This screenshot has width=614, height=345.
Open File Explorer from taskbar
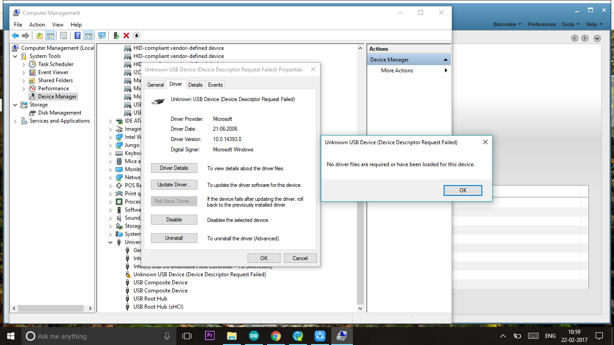[x=231, y=336]
